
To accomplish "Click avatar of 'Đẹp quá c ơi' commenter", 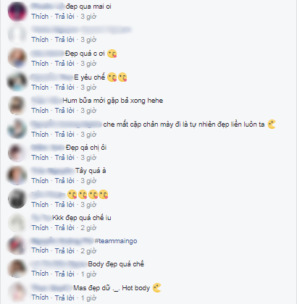I will point(17,58).
